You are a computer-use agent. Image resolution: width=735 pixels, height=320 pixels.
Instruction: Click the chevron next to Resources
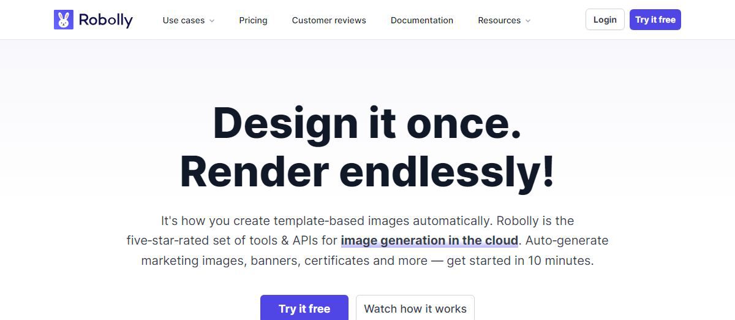pos(528,21)
